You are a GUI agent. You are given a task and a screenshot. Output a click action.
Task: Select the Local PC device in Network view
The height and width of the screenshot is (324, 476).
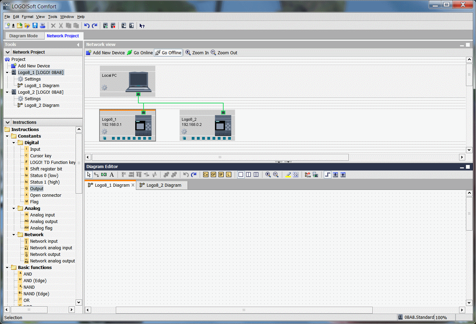(x=128, y=81)
